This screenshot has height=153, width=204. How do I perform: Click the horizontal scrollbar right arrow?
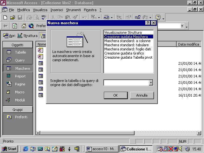[x=199, y=133]
